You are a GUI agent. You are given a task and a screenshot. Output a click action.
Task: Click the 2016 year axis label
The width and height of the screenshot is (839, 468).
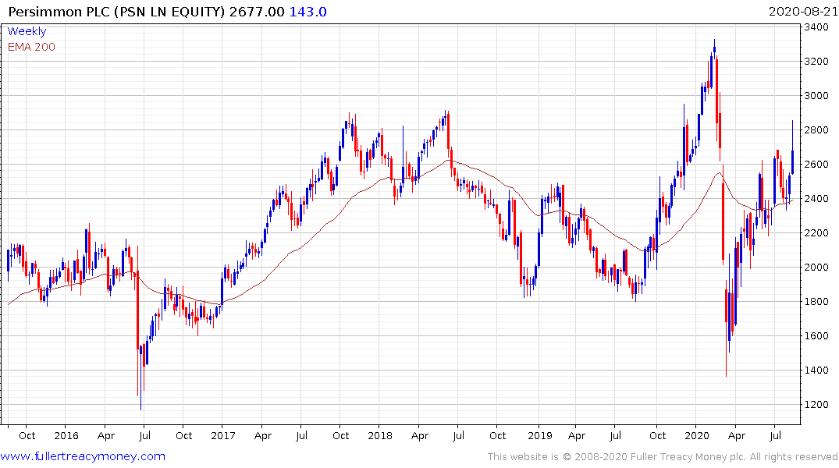click(66, 435)
